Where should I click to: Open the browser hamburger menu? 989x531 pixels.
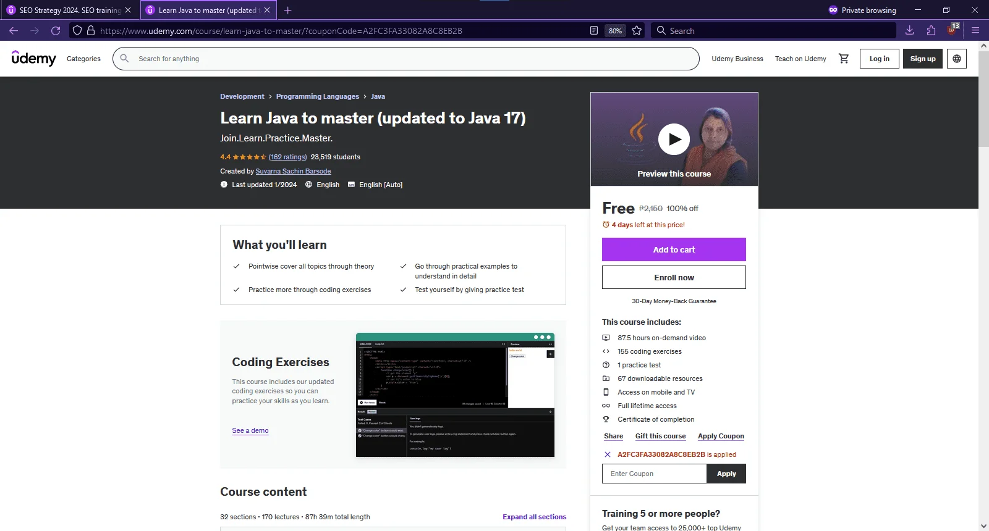pos(975,30)
